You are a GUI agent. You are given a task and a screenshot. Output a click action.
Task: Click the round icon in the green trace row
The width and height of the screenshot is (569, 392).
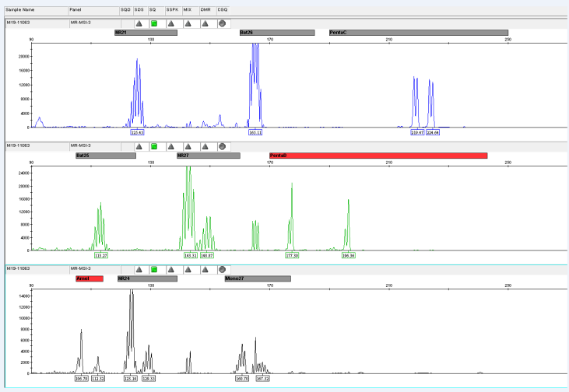click(222, 145)
